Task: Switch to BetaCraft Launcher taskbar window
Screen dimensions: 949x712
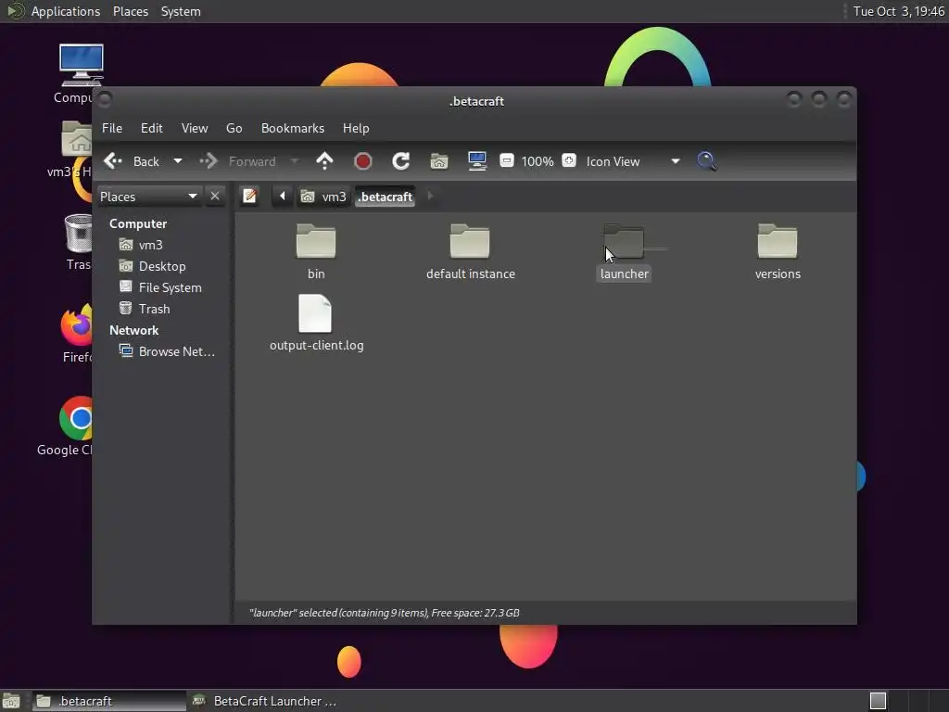Action: coord(264,701)
